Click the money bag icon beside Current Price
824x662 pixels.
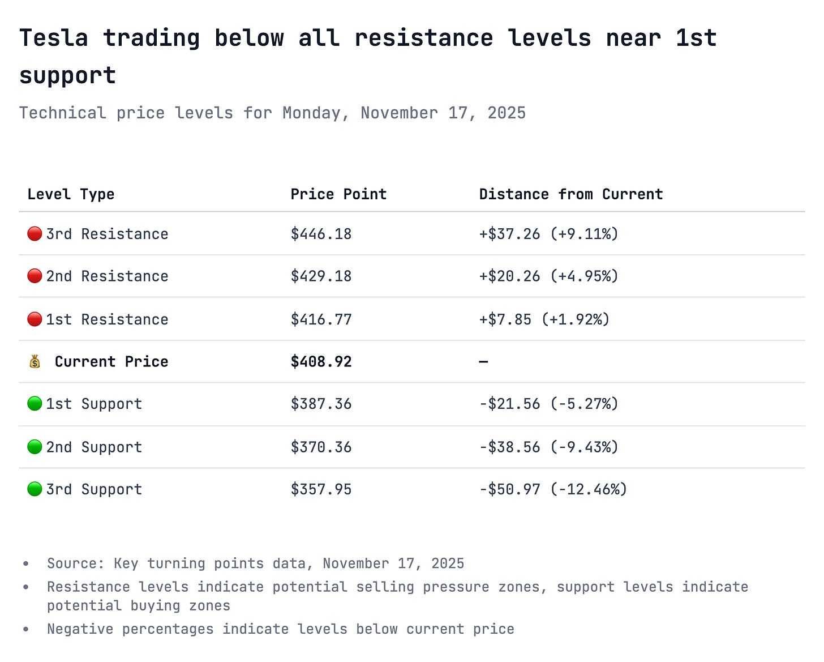tap(35, 362)
